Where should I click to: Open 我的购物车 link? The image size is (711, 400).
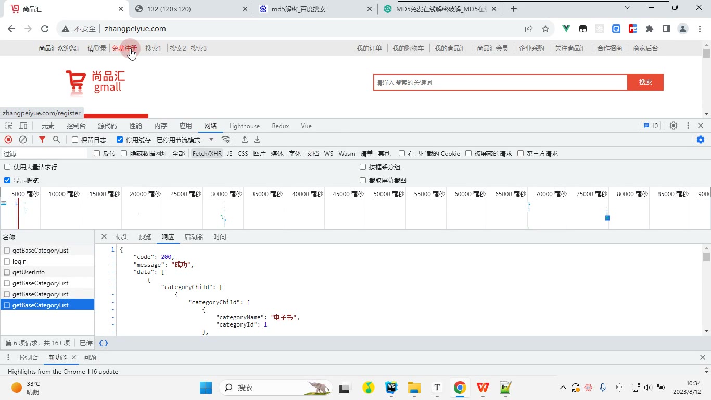[x=408, y=48]
